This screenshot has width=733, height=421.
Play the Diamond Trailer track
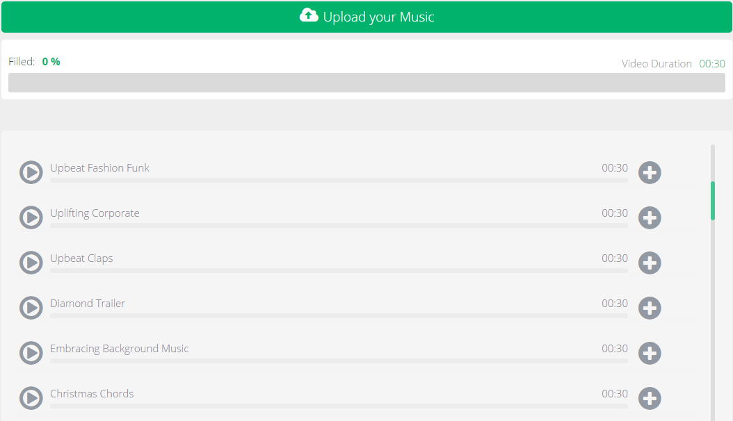[31, 308]
